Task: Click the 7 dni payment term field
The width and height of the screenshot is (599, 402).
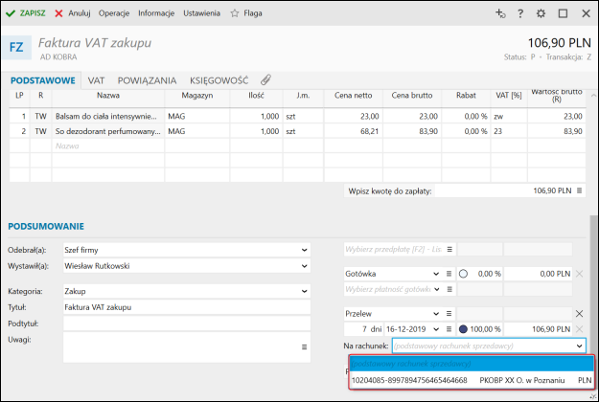Action: point(363,329)
